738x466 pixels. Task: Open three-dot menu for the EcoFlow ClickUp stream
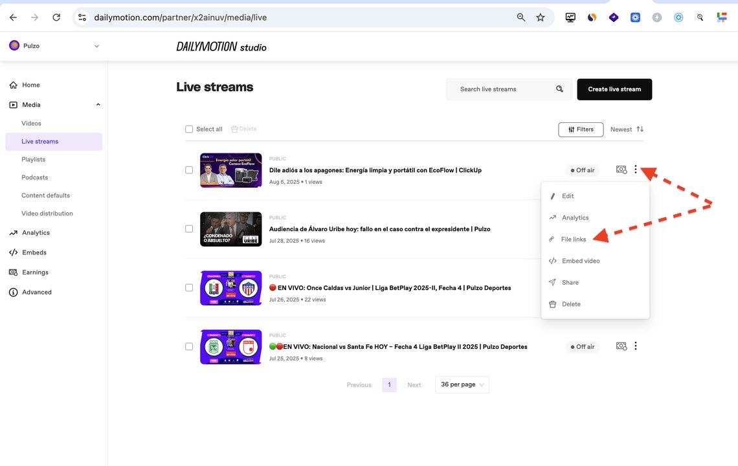click(636, 170)
